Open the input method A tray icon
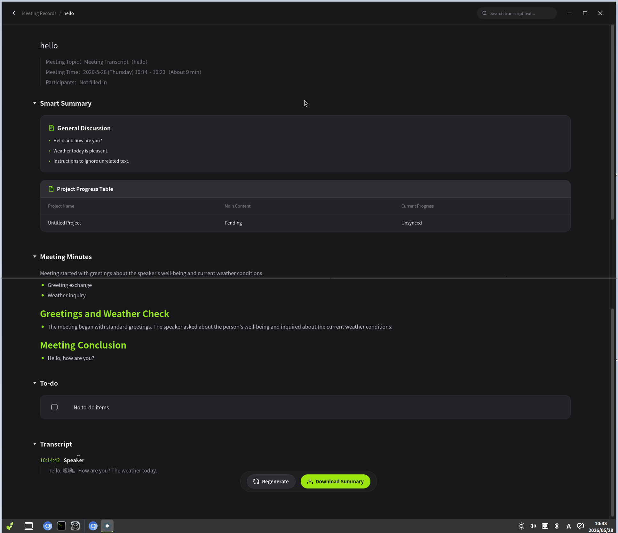 (568, 526)
